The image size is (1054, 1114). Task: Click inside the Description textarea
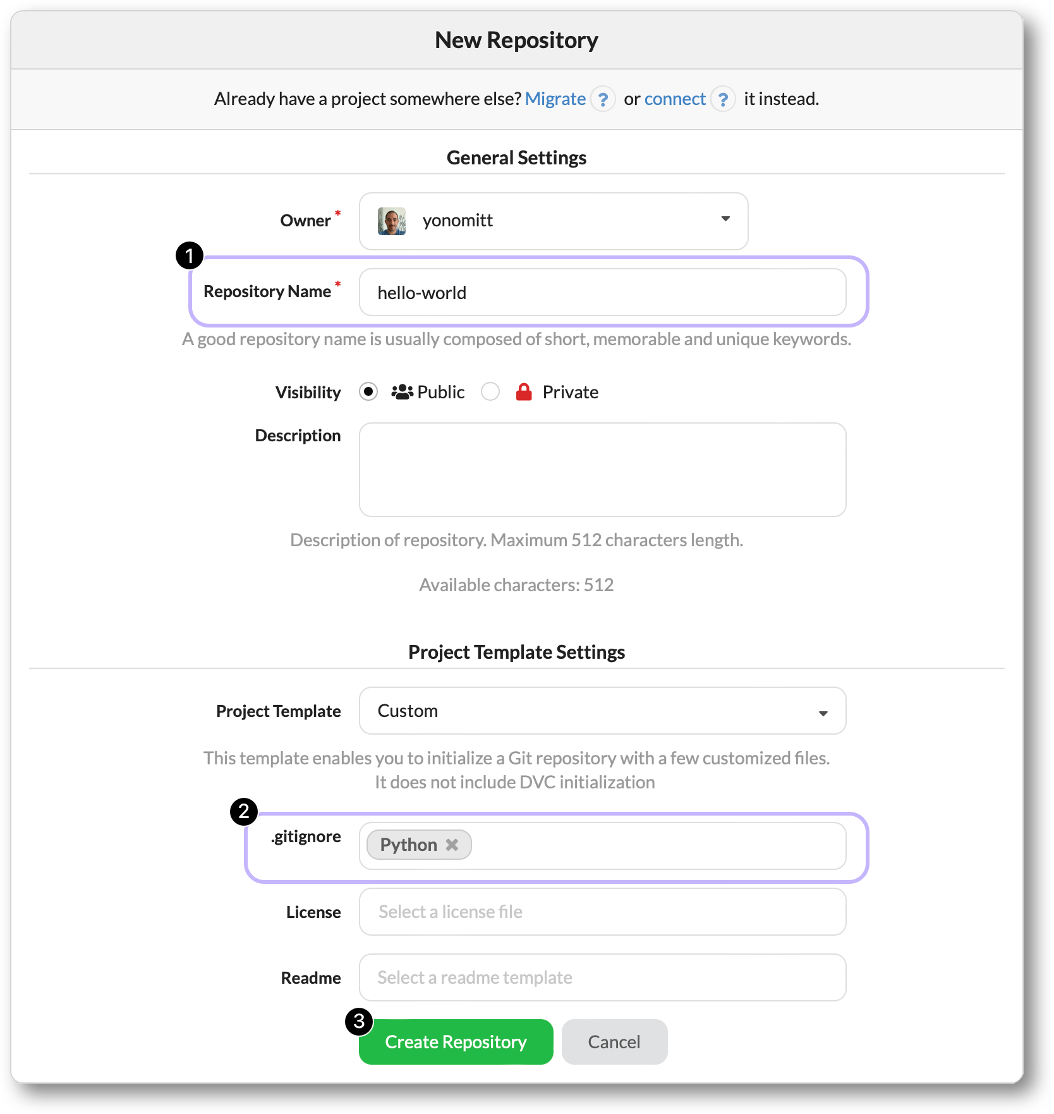coord(602,469)
